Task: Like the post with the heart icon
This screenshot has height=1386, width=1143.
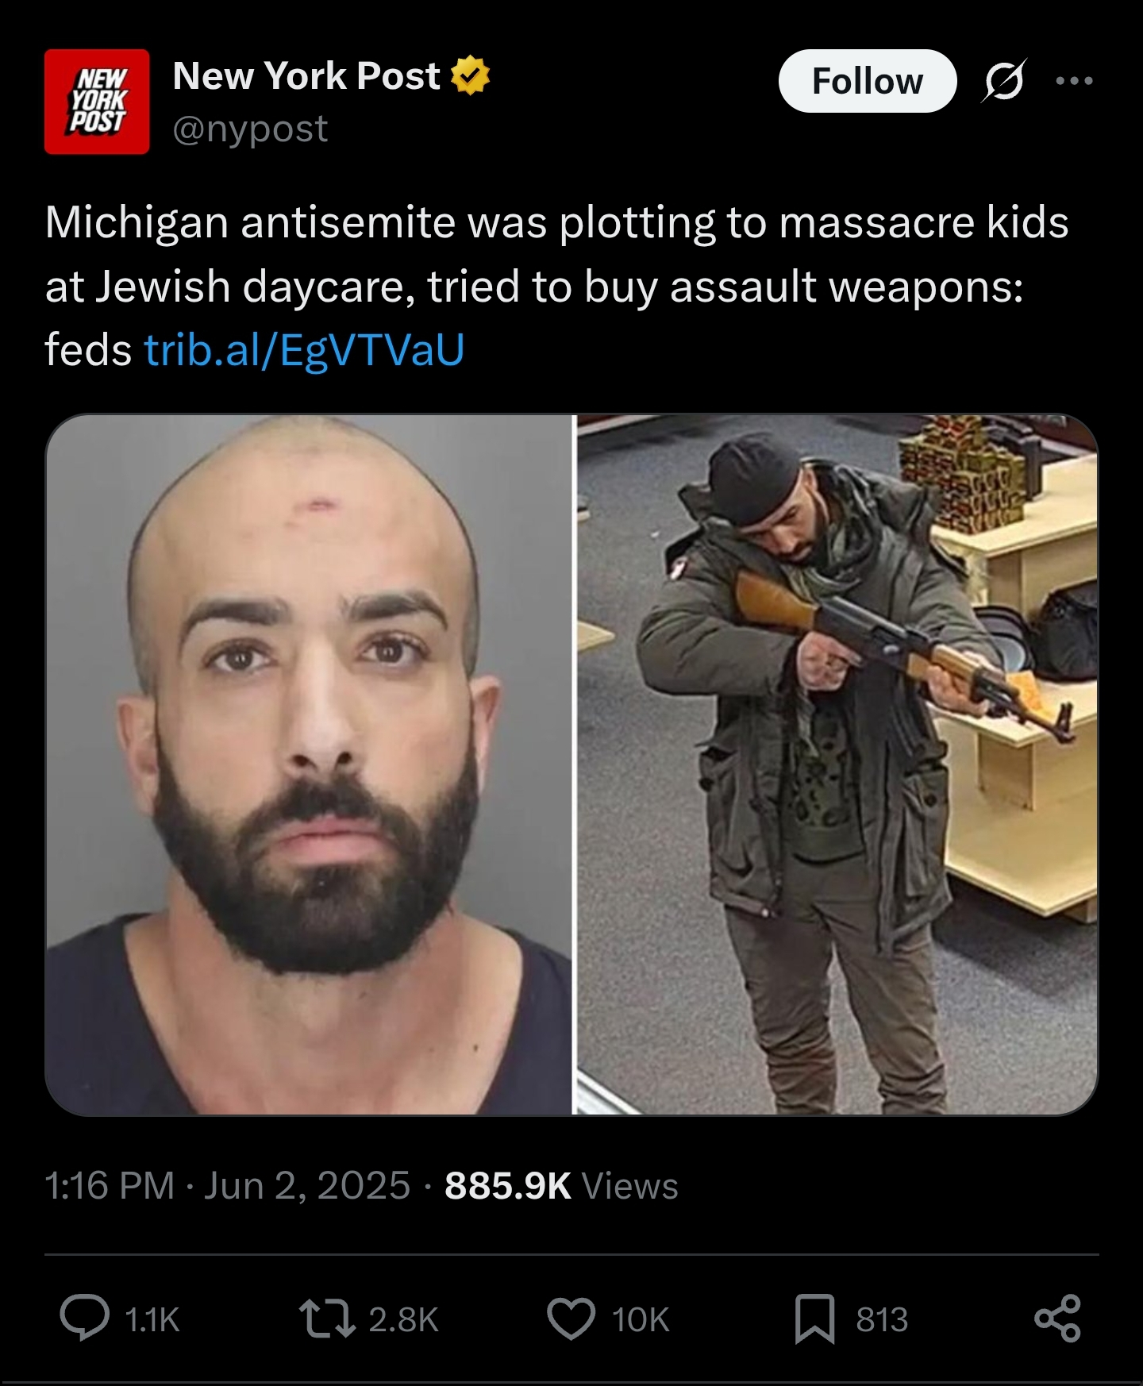Action: 571,1319
